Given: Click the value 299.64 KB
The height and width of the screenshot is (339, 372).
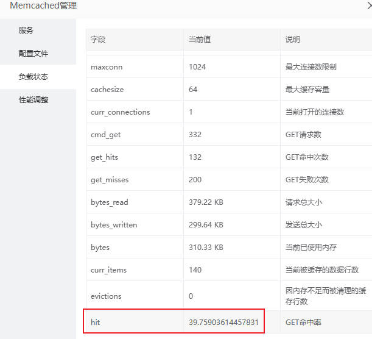Looking at the screenshot, I should (206, 225).
